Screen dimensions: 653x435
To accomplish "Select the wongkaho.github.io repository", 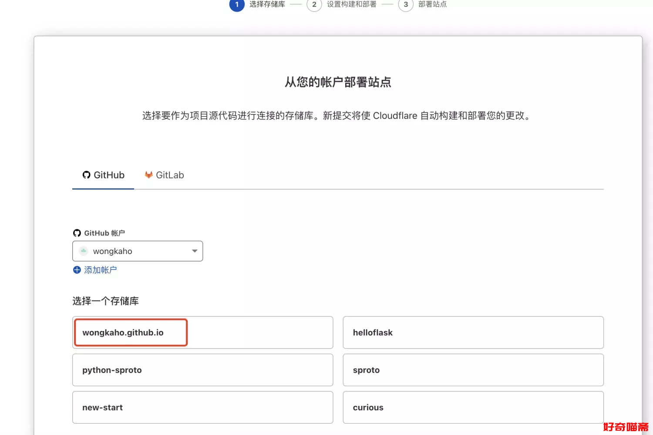I will tap(202, 332).
